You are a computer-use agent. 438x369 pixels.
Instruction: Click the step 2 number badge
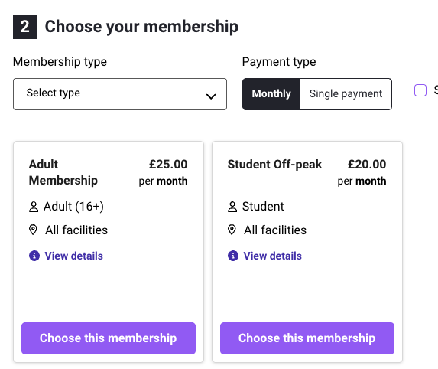tap(25, 27)
